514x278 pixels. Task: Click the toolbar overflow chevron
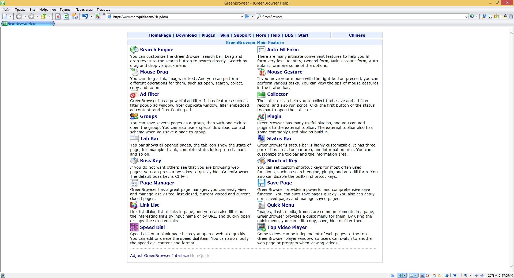104,14
